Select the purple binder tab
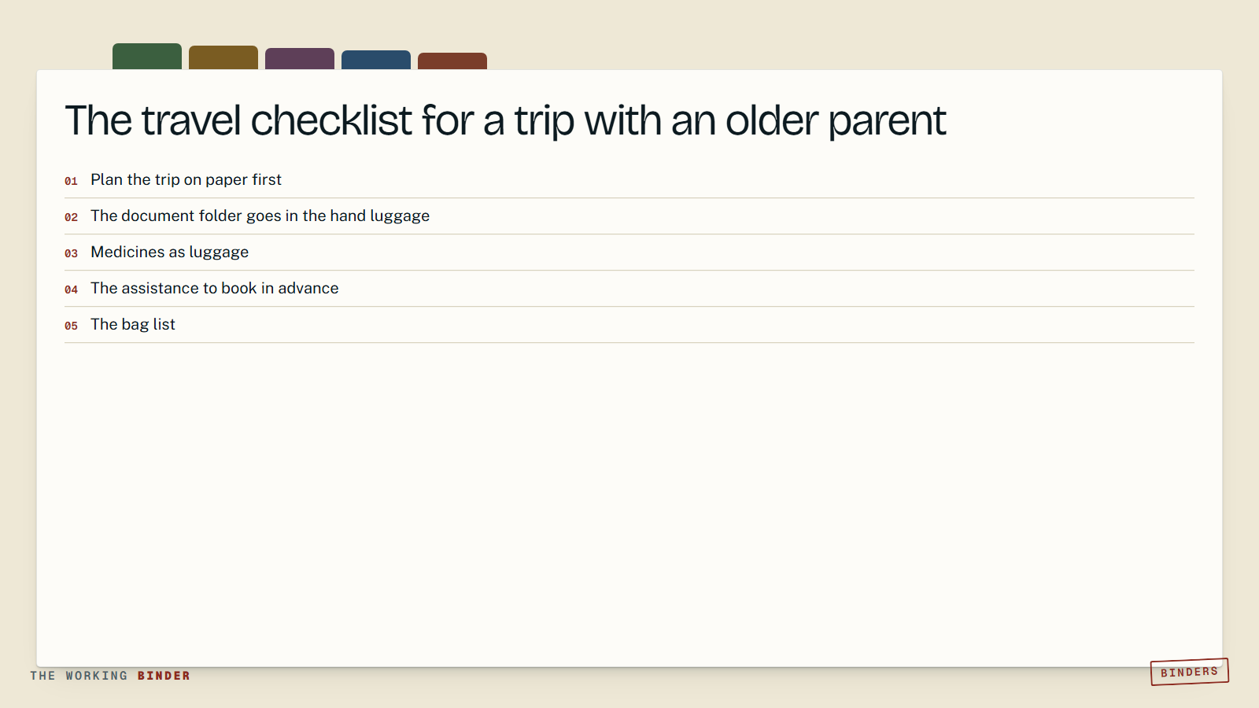Image resolution: width=1259 pixels, height=708 pixels. [300, 59]
